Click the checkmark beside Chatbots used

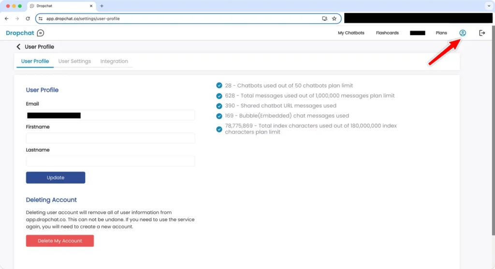pyautogui.click(x=219, y=85)
